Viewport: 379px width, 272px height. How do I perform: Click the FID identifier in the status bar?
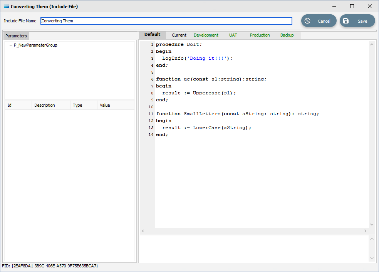tap(50, 266)
